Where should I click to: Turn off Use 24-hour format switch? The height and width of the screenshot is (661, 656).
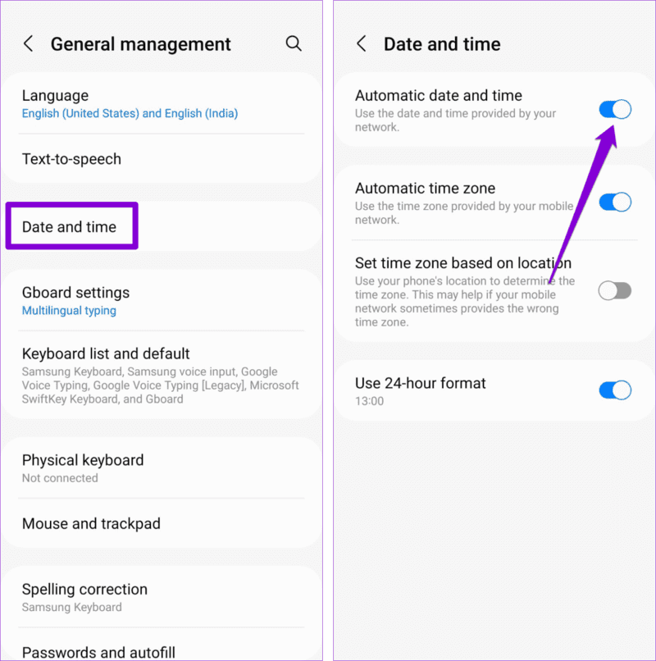coord(615,390)
